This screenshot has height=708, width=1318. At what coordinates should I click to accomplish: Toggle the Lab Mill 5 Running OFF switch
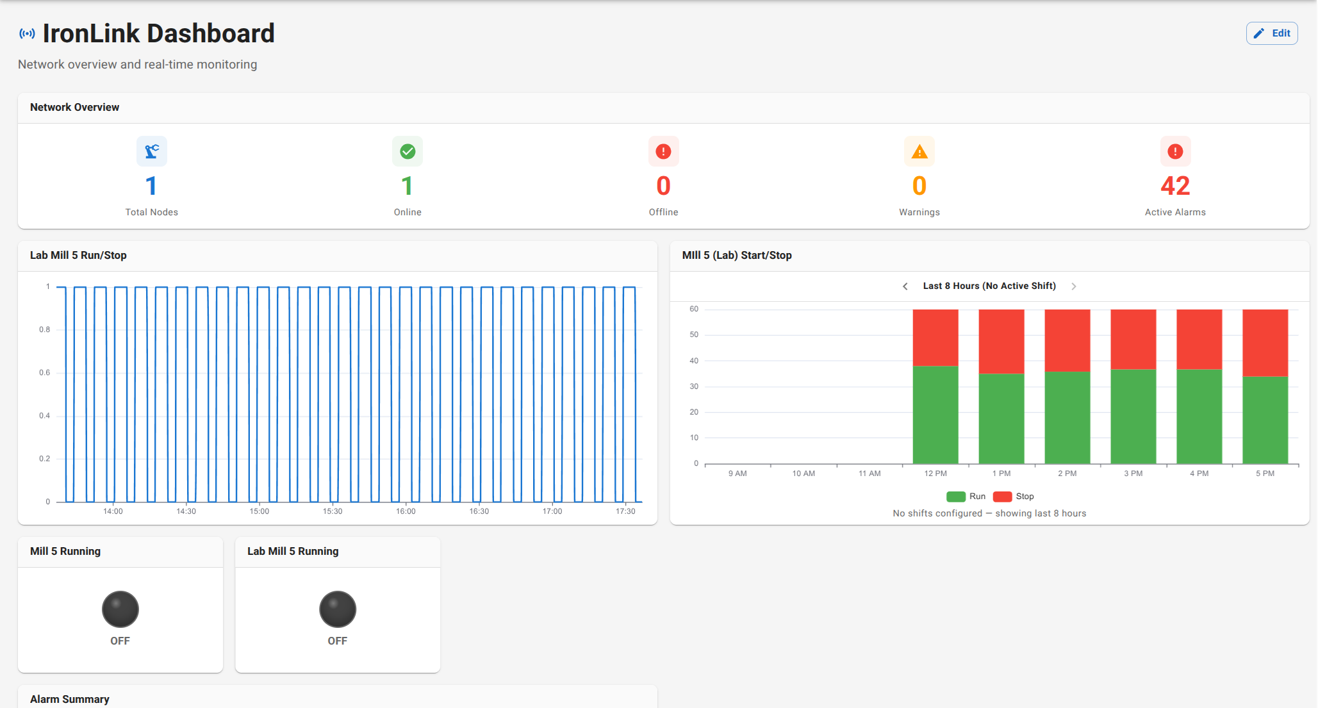point(338,609)
